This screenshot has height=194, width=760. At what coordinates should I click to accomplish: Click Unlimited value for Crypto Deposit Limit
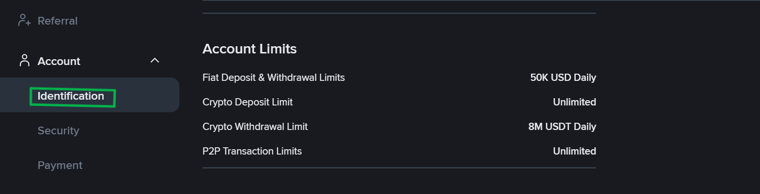574,102
